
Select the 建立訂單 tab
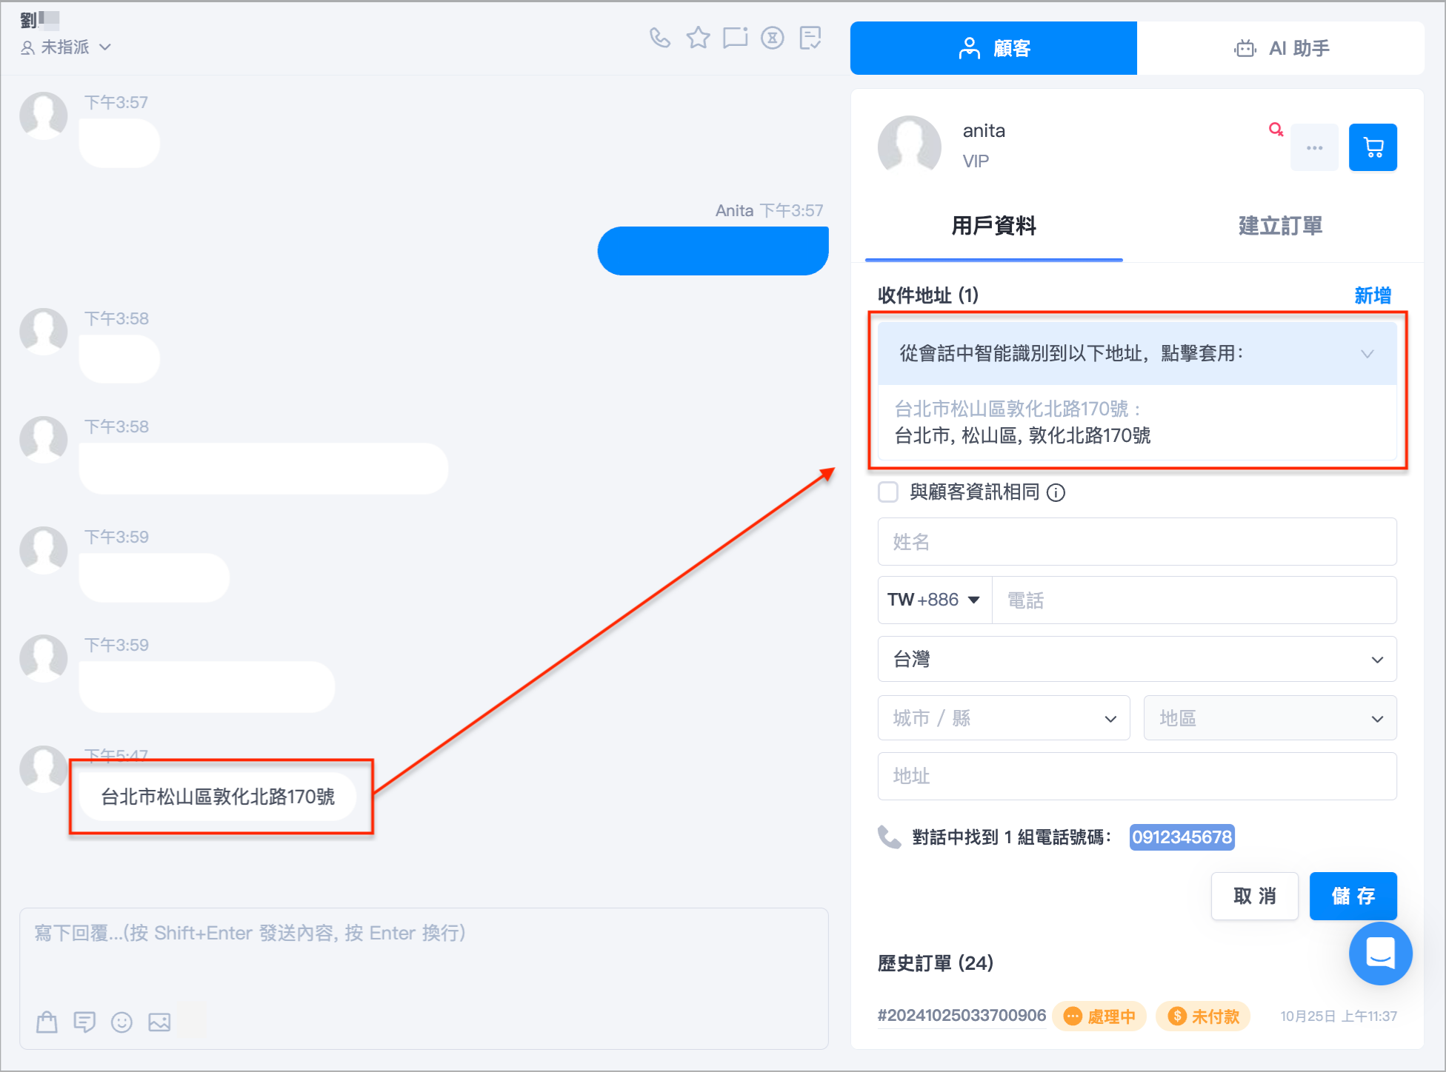[x=1280, y=226]
